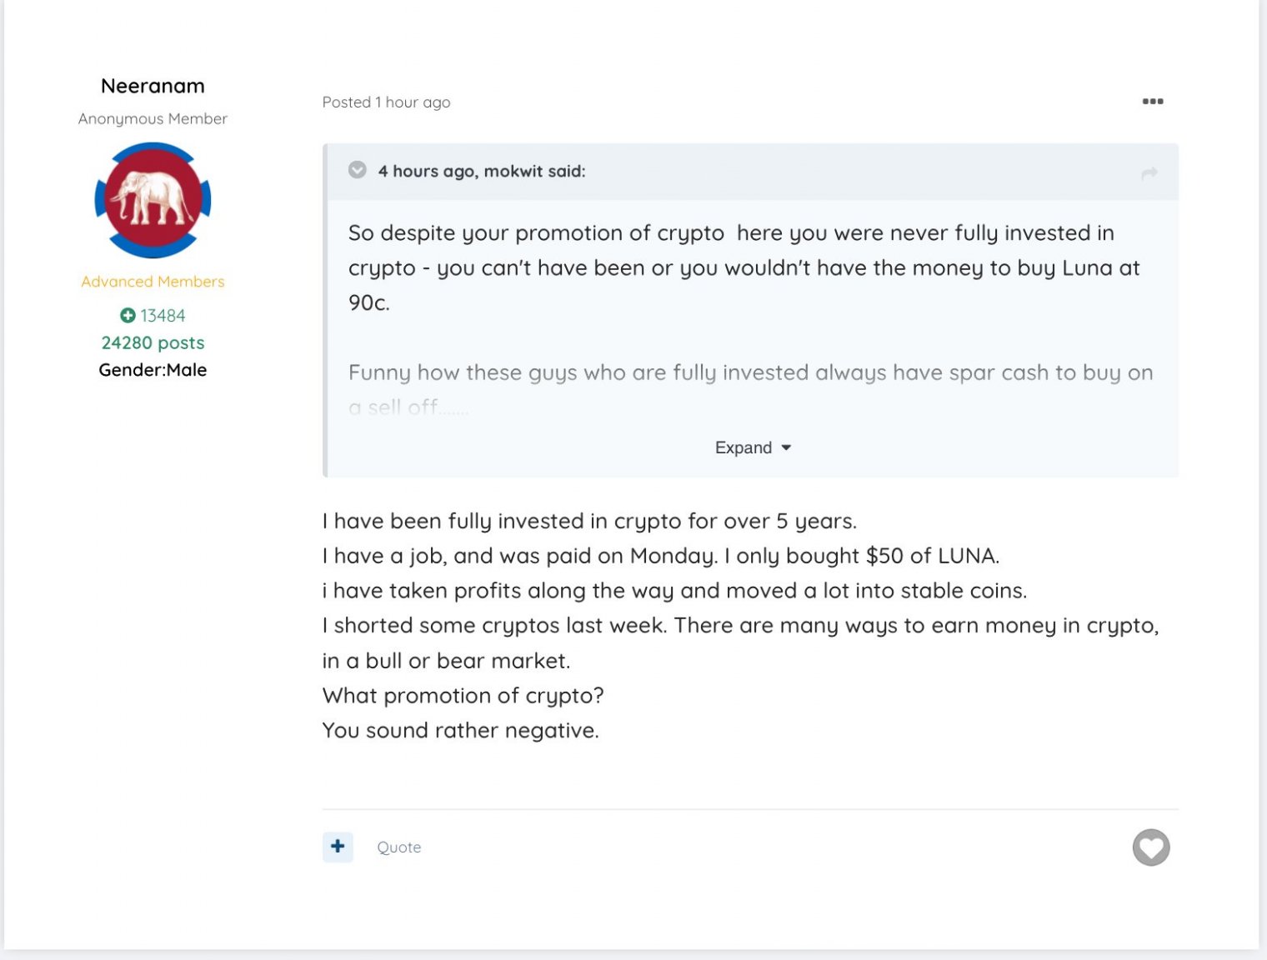
Task: Click the heart reaction icon
Action: 1150,847
